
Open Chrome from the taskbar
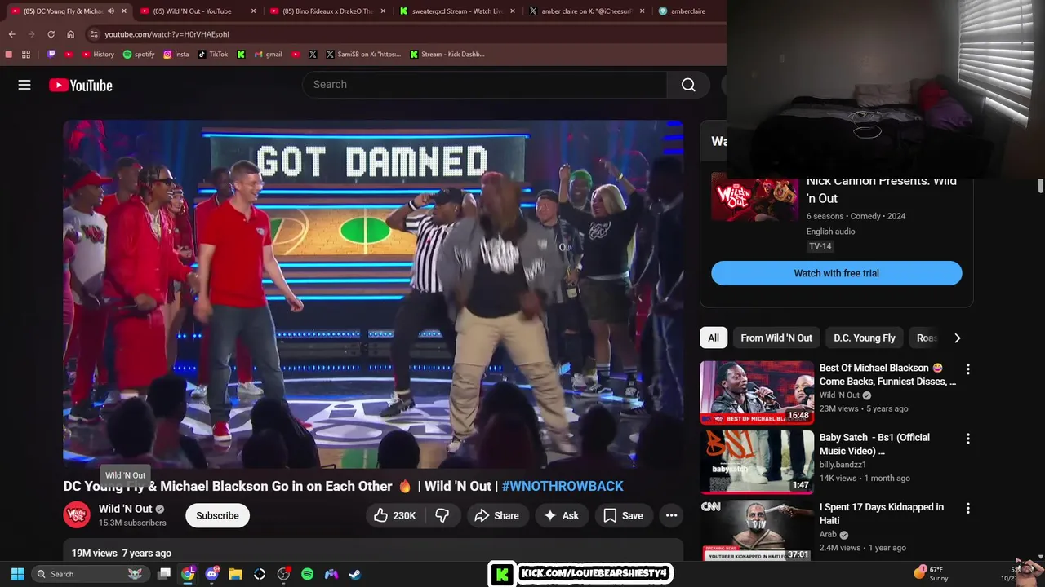pyautogui.click(x=188, y=574)
